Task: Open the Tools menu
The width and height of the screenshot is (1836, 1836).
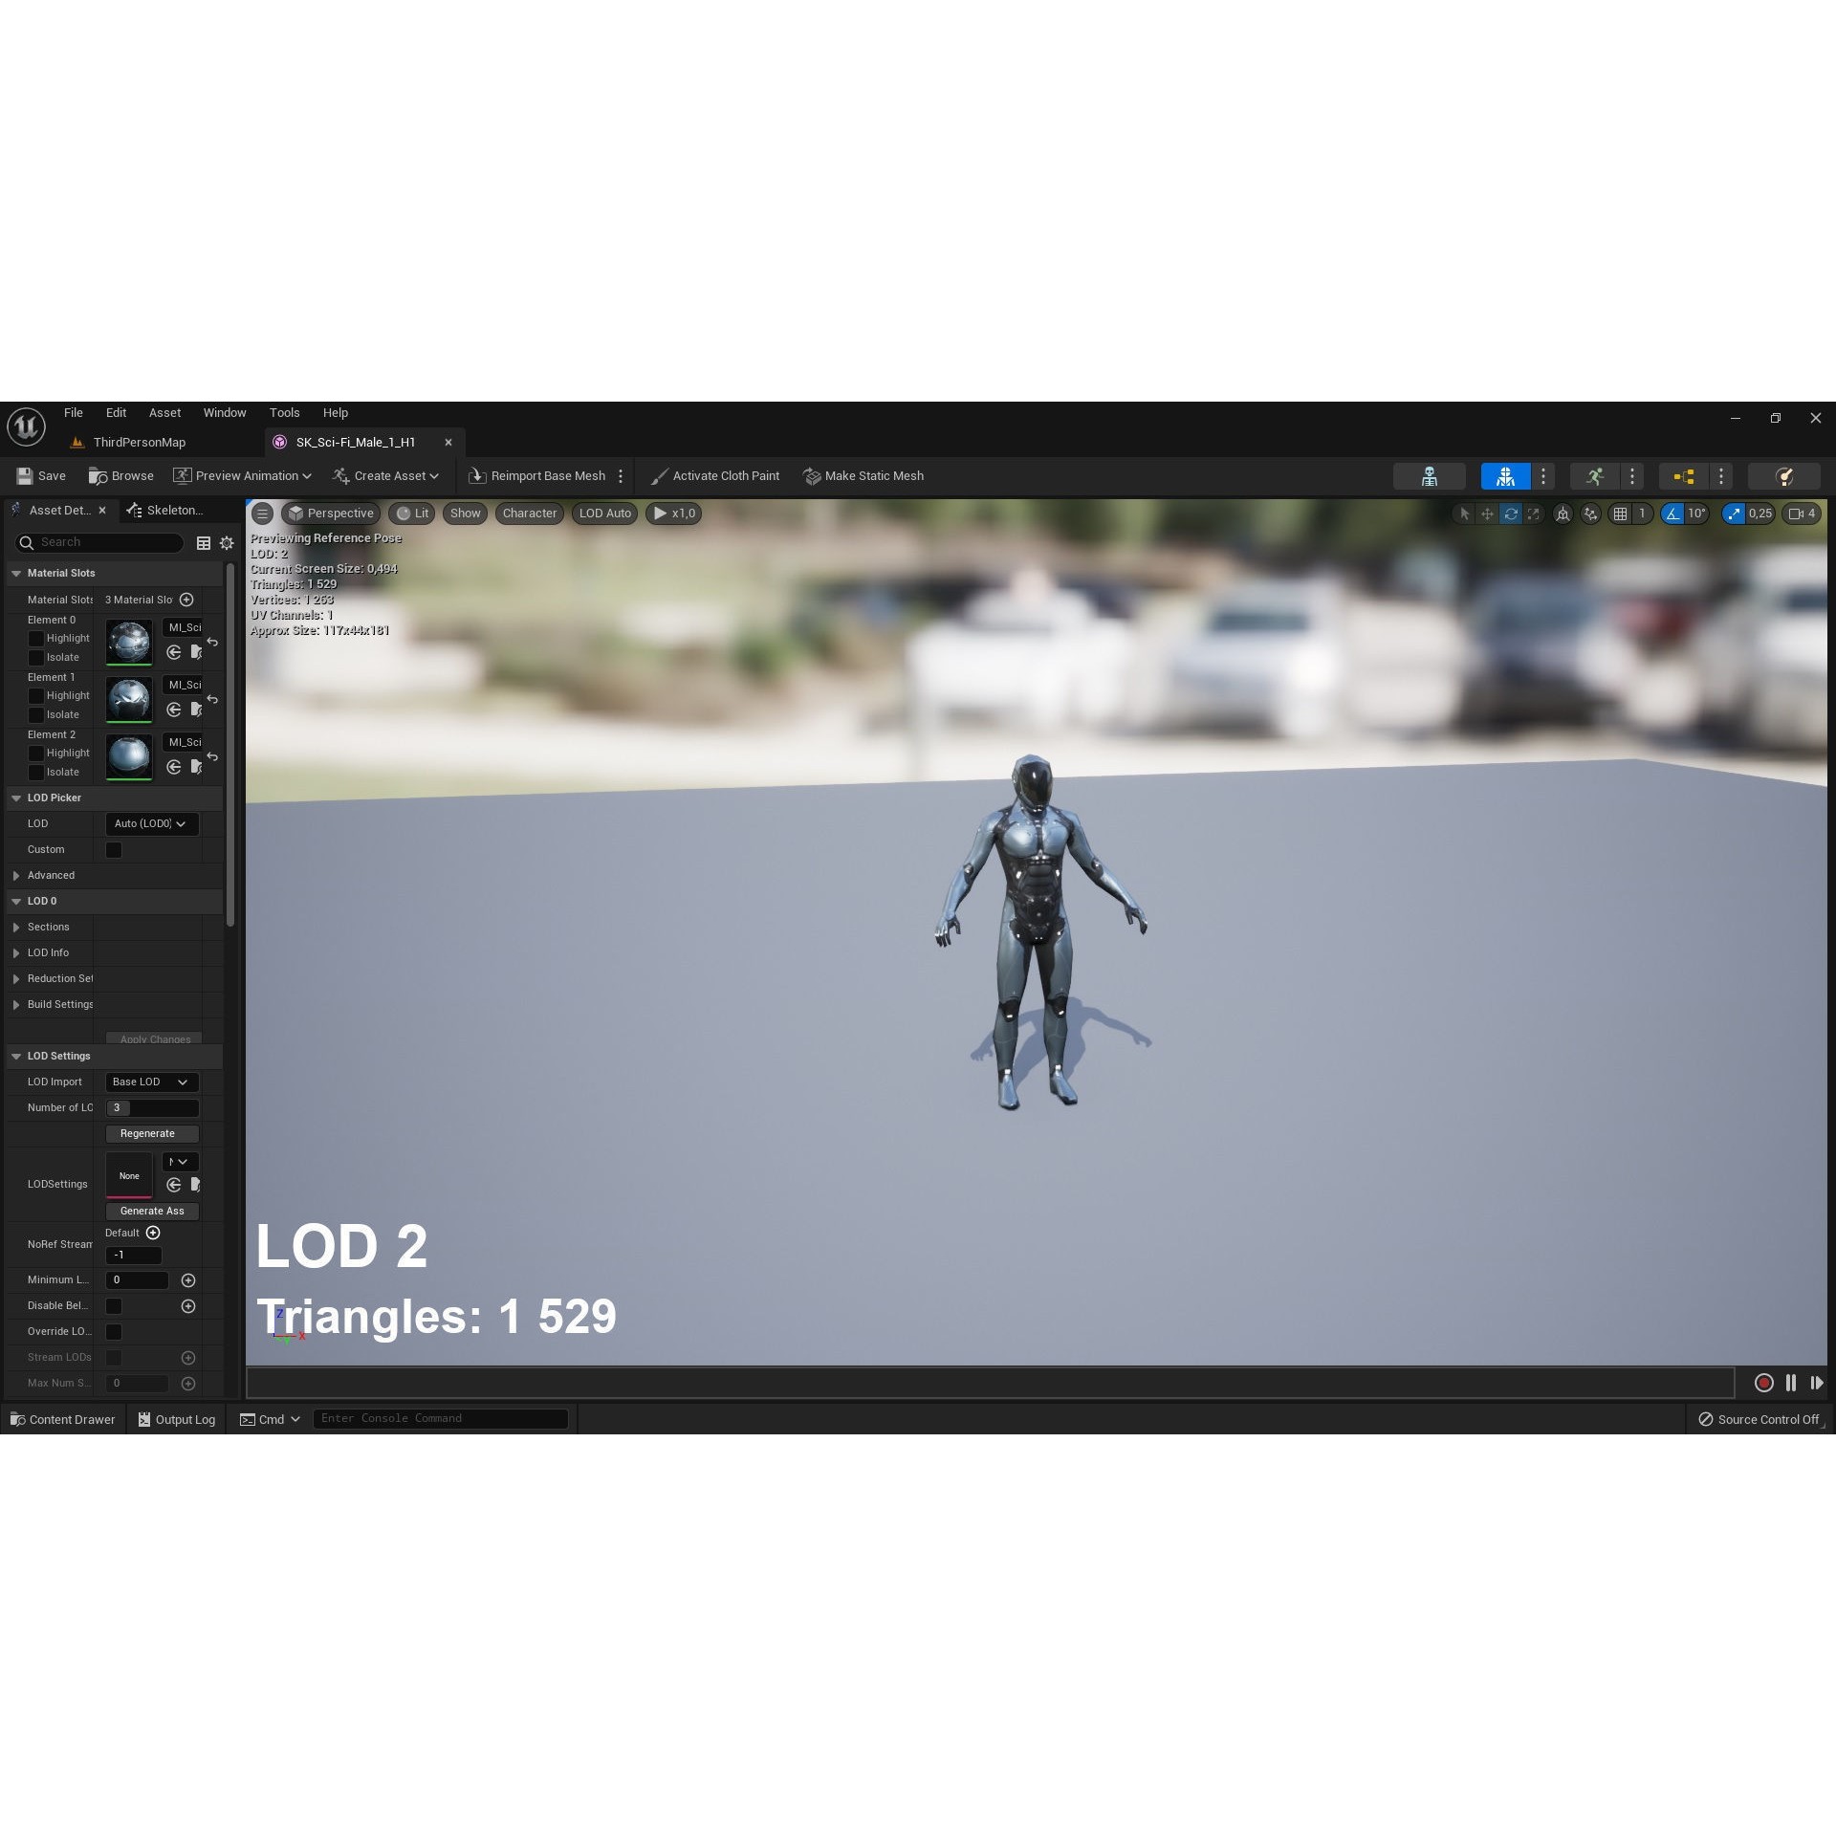Action: [x=285, y=413]
